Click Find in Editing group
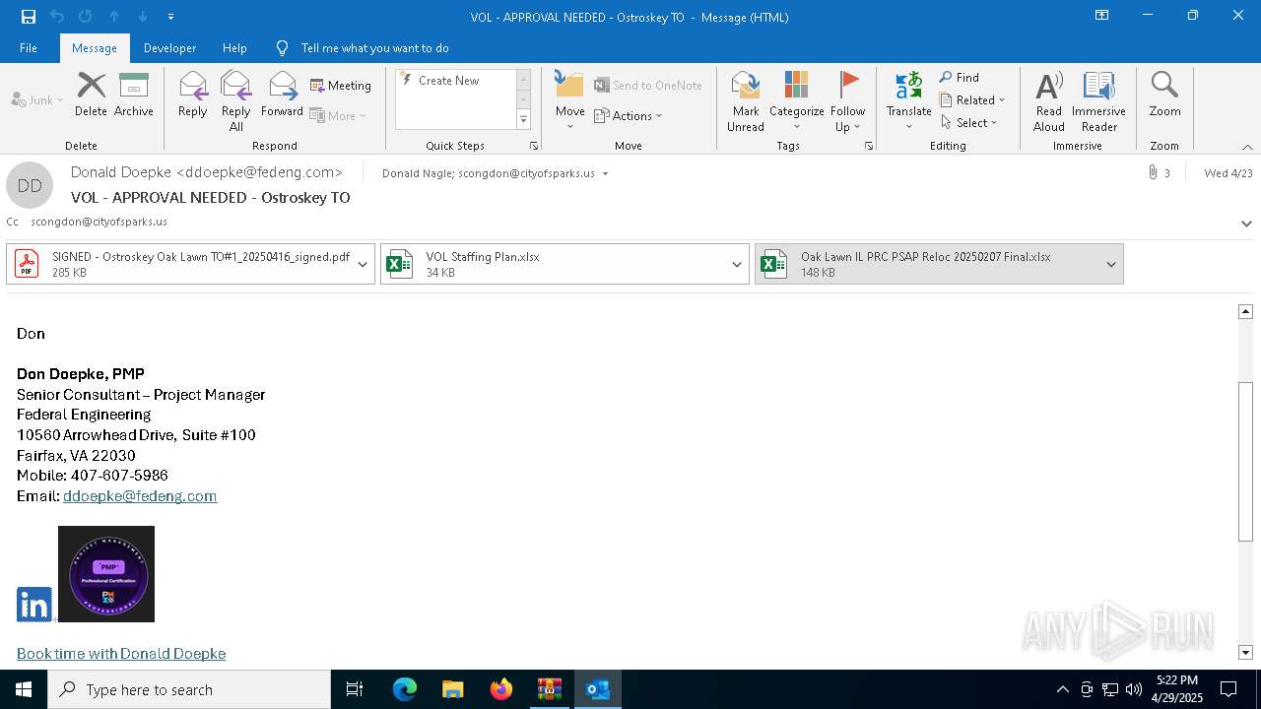1261x709 pixels. click(960, 78)
